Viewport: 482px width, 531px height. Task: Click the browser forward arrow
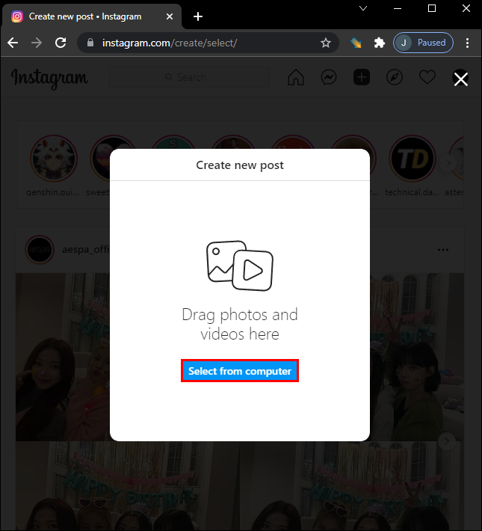[37, 43]
